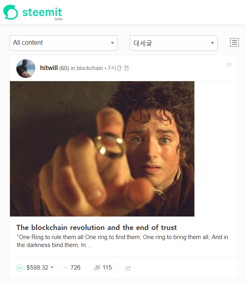
Task: Open hitwill's profile avatar
Action: 26,68
